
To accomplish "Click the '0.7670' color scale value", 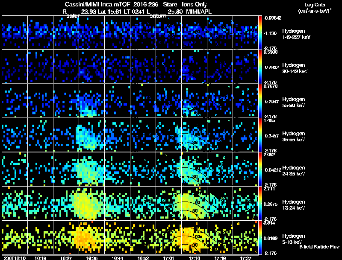I will pos(271,86).
